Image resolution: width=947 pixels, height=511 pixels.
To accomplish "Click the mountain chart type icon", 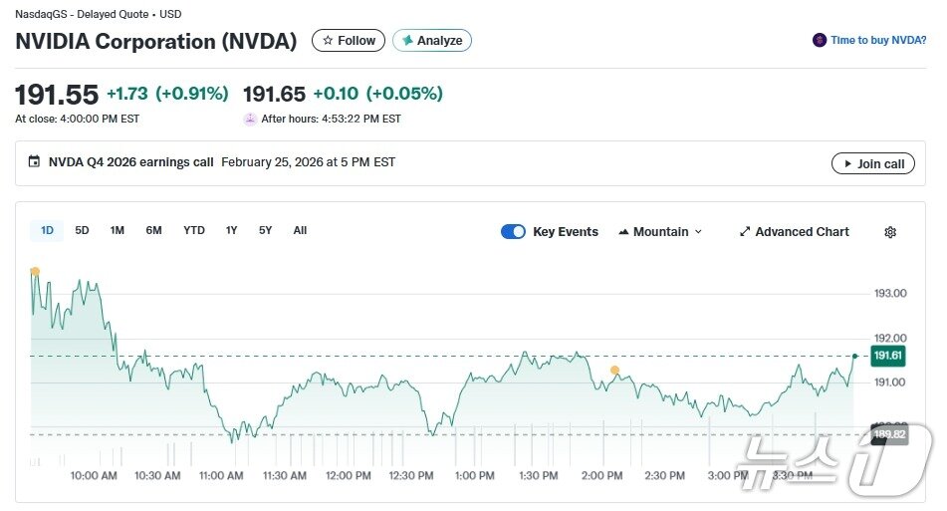I will click(x=623, y=232).
